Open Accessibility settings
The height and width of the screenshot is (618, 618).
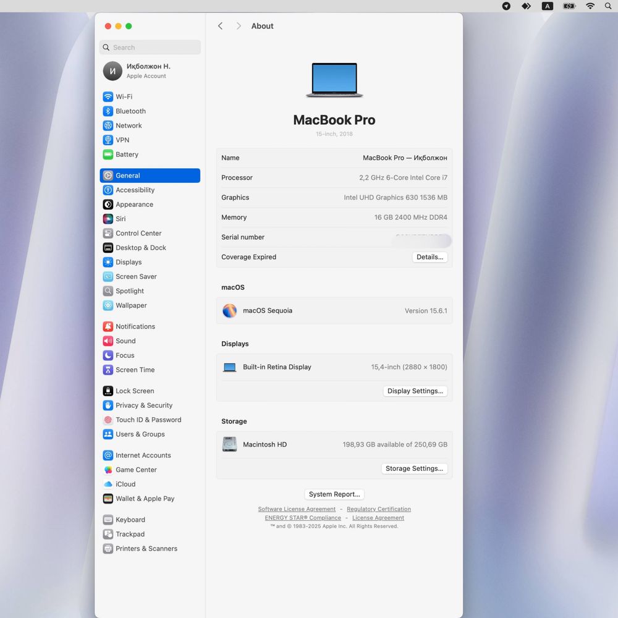pyautogui.click(x=150, y=190)
